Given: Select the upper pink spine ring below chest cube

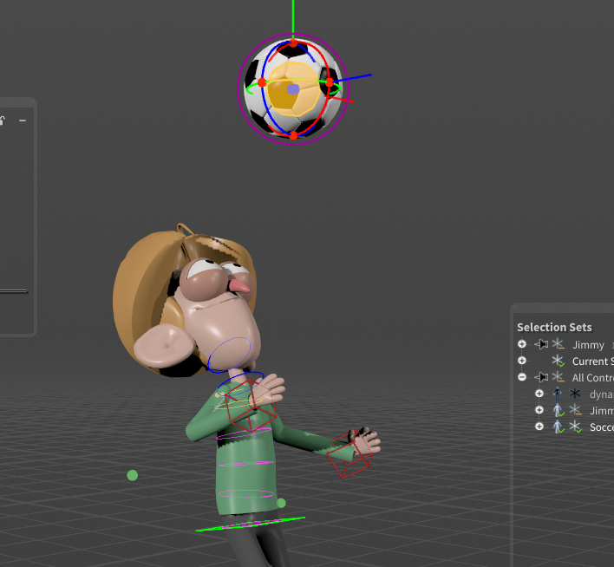Looking at the screenshot, I should 244,433.
